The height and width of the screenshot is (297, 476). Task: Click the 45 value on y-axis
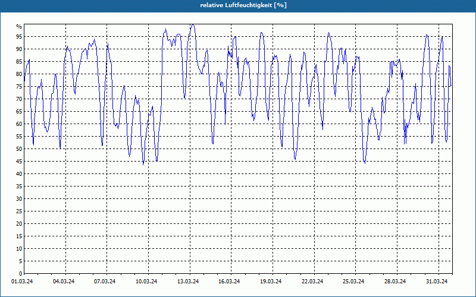[x=19, y=161]
